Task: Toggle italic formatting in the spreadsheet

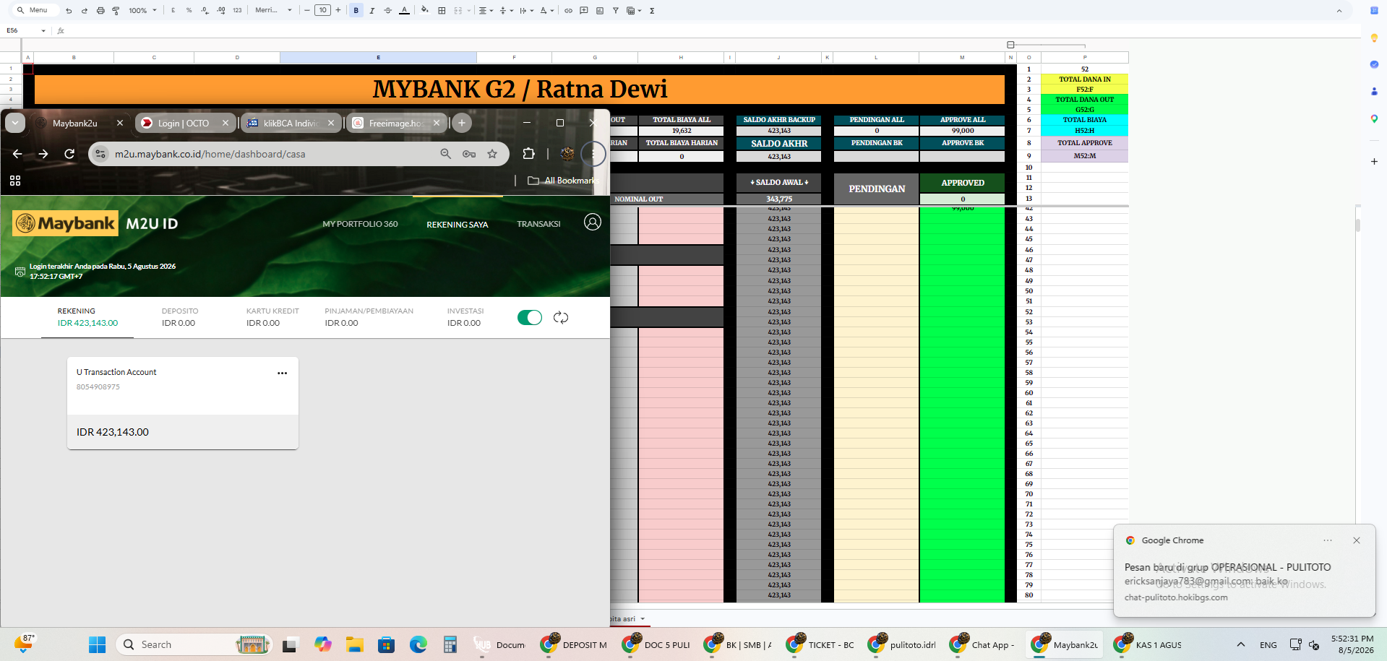Action: coord(372,11)
